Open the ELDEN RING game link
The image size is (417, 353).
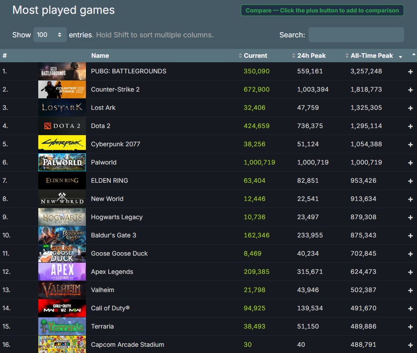pos(109,181)
